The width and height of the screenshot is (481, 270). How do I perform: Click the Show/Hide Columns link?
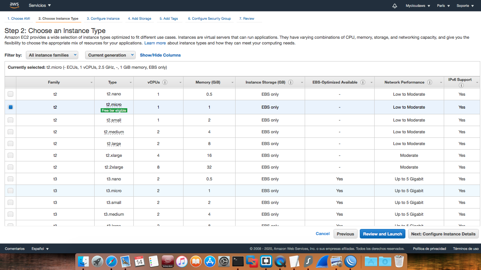(x=160, y=55)
